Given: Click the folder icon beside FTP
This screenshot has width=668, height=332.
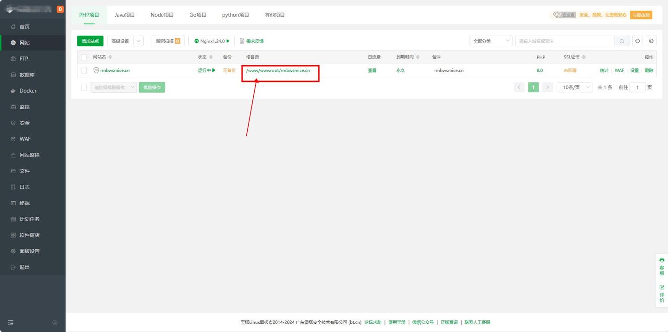Looking at the screenshot, I should (13, 59).
